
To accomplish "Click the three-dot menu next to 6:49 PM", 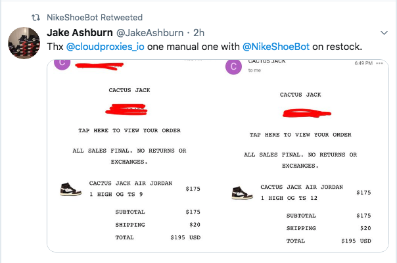I will 378,62.
